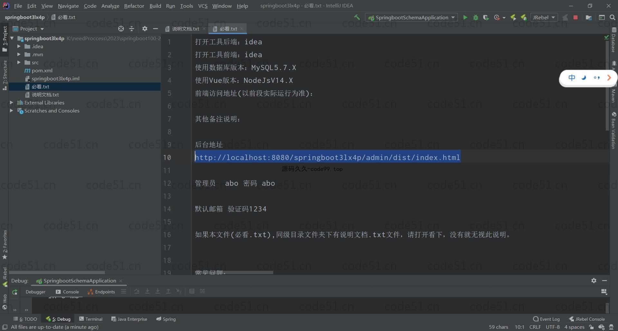Click the 10:1 cursor position status
This screenshot has width=618, height=331.
point(520,327)
